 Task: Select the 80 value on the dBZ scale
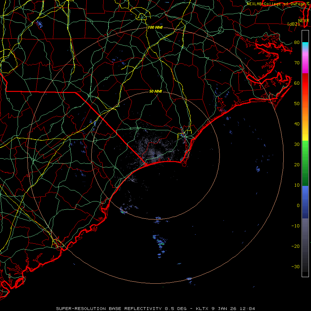pos(297,42)
